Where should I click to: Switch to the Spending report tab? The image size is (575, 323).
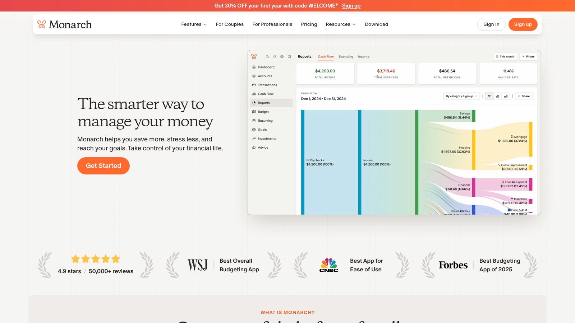[x=346, y=57]
